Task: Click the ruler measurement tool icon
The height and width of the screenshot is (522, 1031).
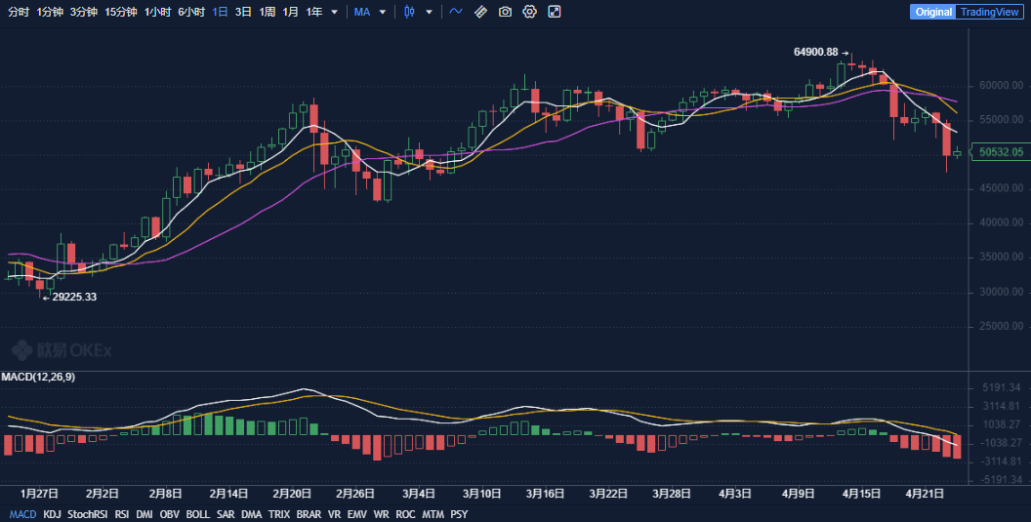Action: 480,12
